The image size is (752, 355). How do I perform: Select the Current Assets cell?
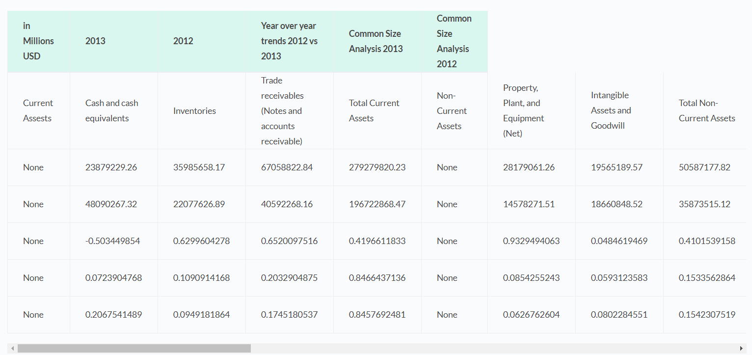[38, 110]
